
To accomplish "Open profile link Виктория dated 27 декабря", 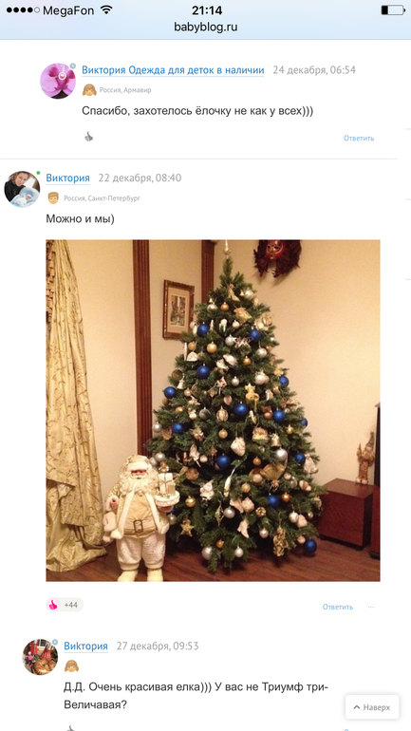I will (85, 647).
